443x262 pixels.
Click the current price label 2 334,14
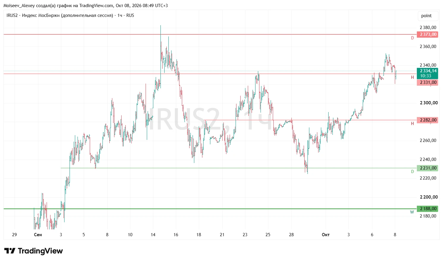428,71
